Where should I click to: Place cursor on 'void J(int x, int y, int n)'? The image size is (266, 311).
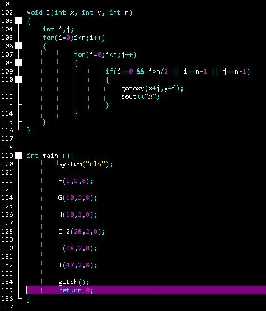[80, 13]
